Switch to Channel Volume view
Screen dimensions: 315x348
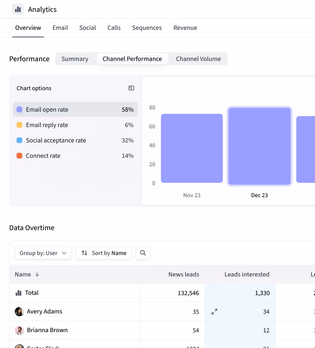pos(198,59)
